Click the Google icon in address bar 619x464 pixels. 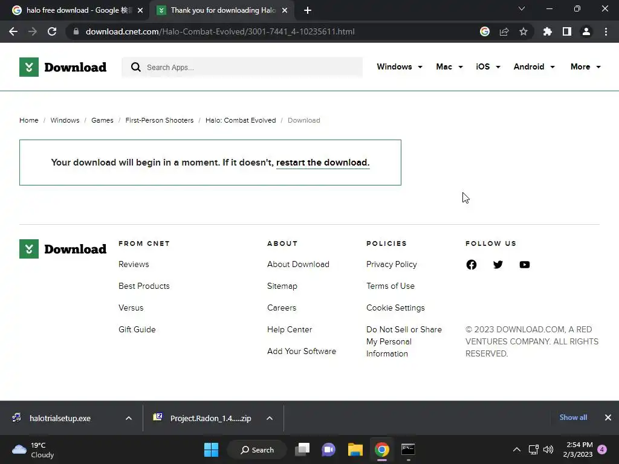(x=485, y=31)
